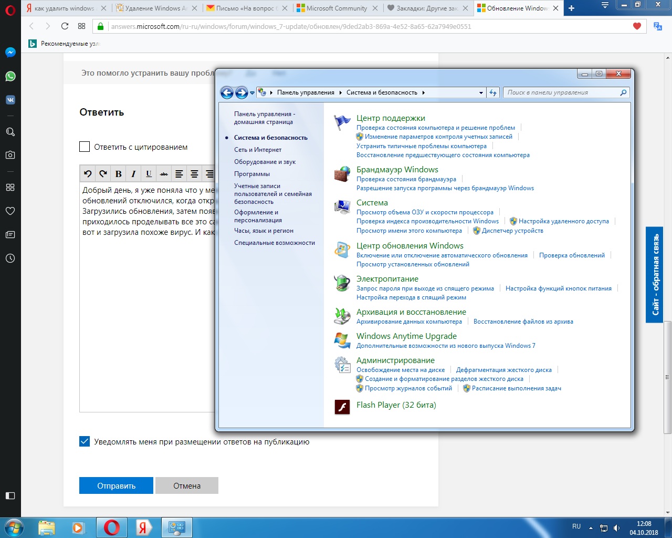The height and width of the screenshot is (538, 672).
Task: Open 'Администрирование' heading
Action: point(395,360)
